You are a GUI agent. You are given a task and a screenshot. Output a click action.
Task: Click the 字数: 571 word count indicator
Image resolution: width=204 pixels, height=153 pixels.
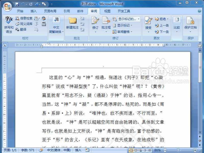(27, 150)
